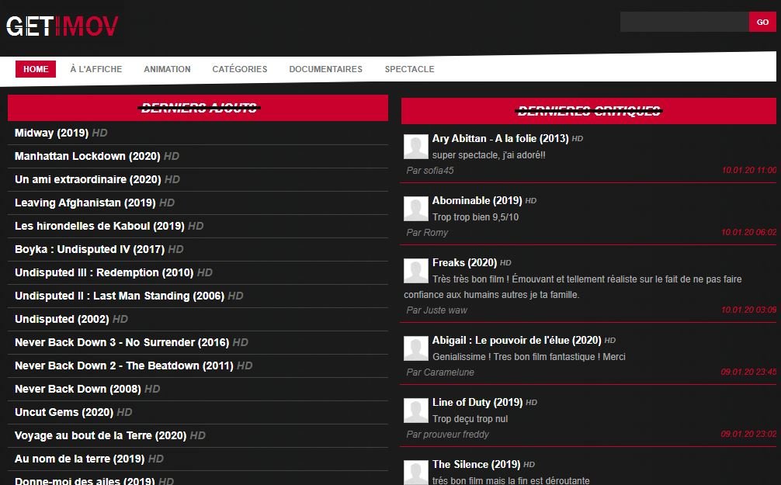
Task: Open Les hirondelles de Kaboul (2019)
Action: [99, 226]
